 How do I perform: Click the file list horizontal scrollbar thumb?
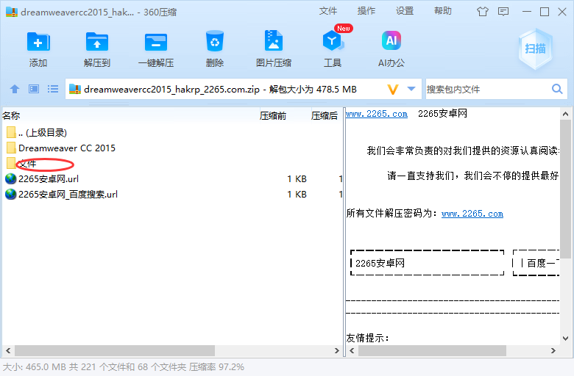[x=115, y=350]
